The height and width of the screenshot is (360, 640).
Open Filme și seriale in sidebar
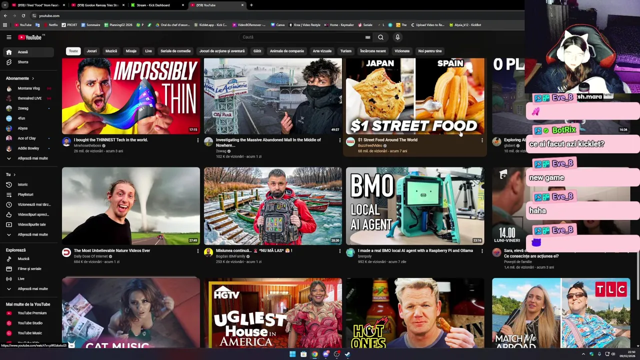point(29,268)
